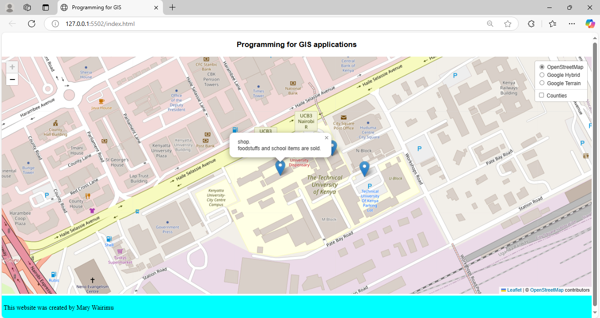Click the browser back arrow
This screenshot has height=318, width=600.
coord(12,24)
